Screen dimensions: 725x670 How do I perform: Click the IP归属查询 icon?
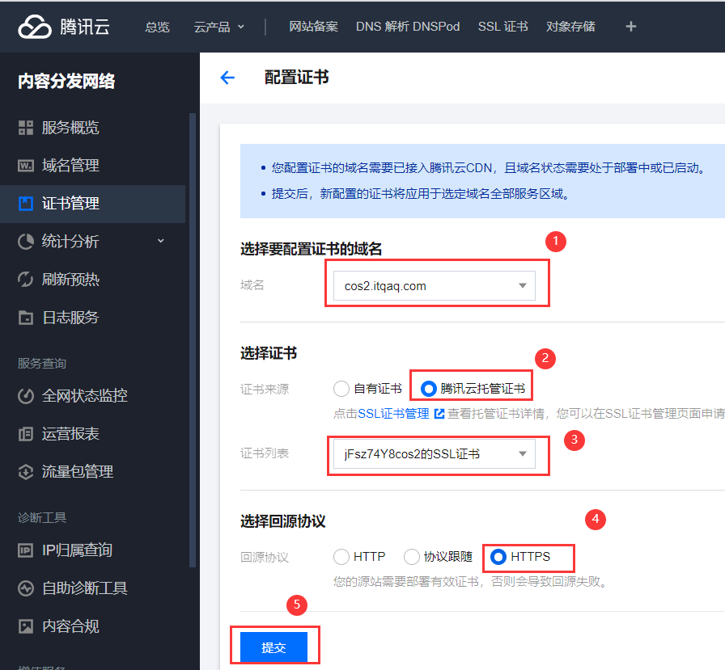pyautogui.click(x=25, y=550)
